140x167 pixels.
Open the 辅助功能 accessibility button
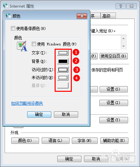[114, 140]
